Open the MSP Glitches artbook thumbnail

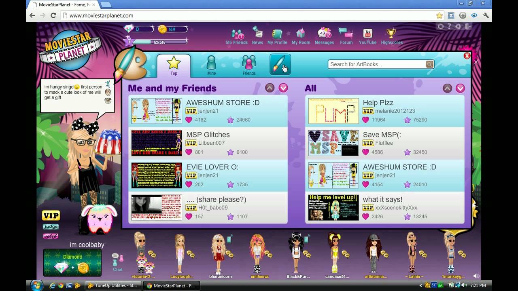(157, 143)
